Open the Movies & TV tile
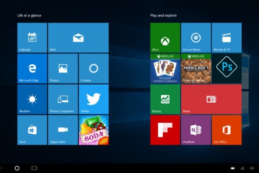This screenshot has height=173, width=259. (227, 38)
